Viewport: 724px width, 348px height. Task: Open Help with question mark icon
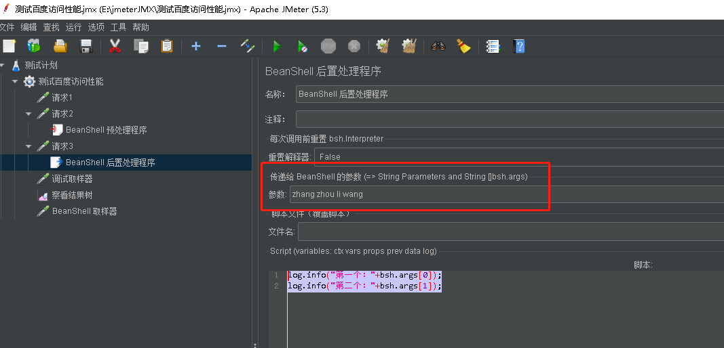(x=519, y=46)
